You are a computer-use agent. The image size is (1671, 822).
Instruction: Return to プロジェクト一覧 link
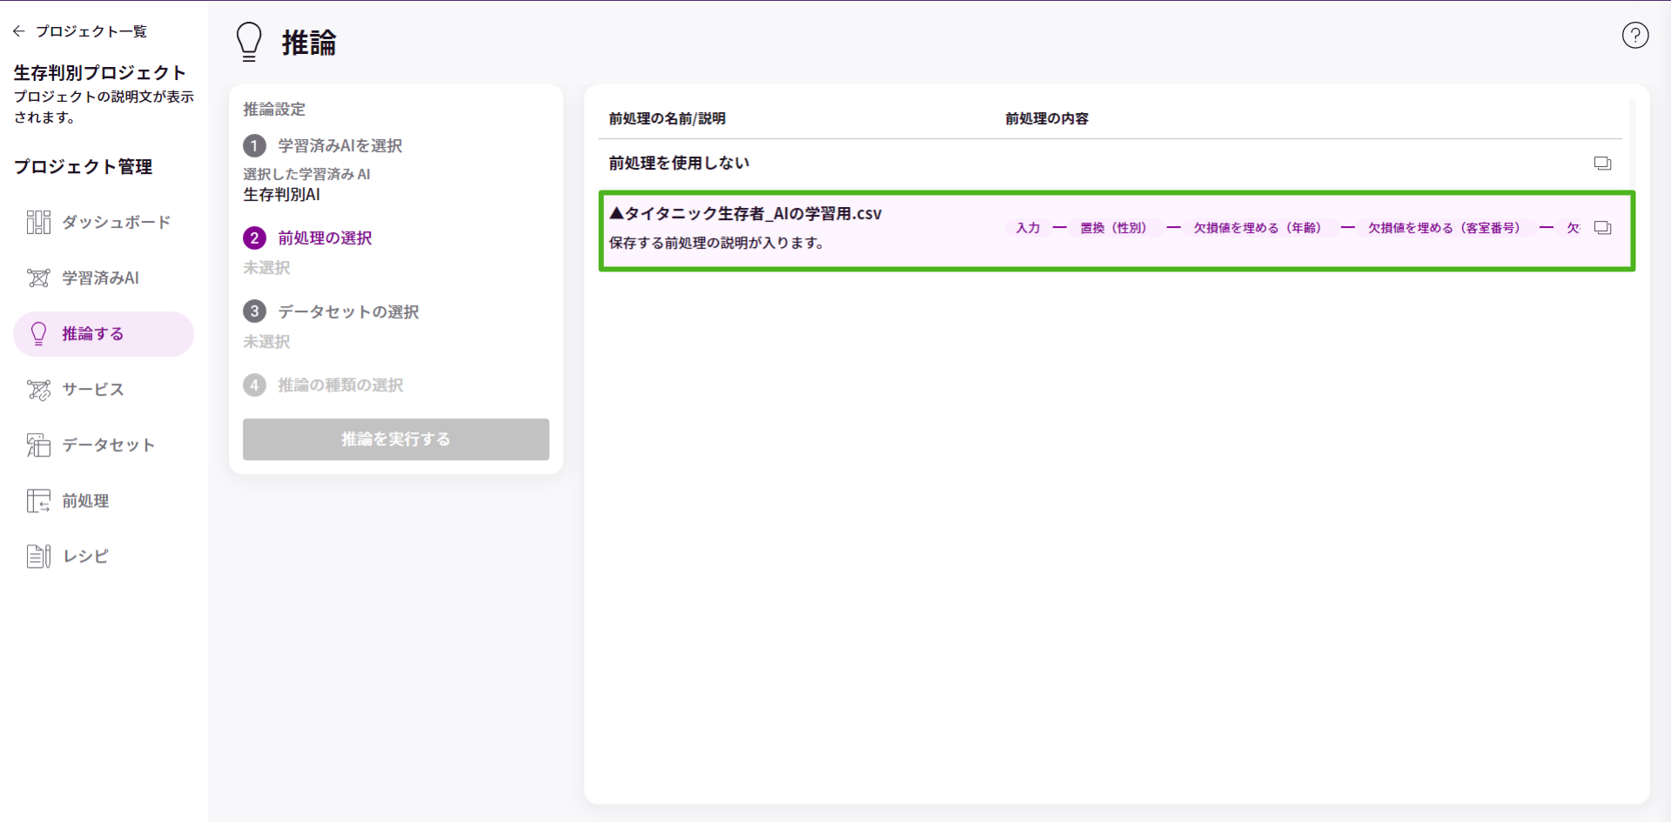[91, 31]
